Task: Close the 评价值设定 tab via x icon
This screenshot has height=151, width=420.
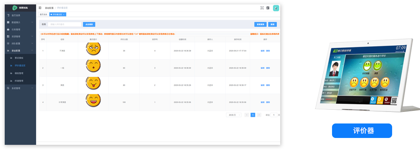Action: tap(64, 14)
